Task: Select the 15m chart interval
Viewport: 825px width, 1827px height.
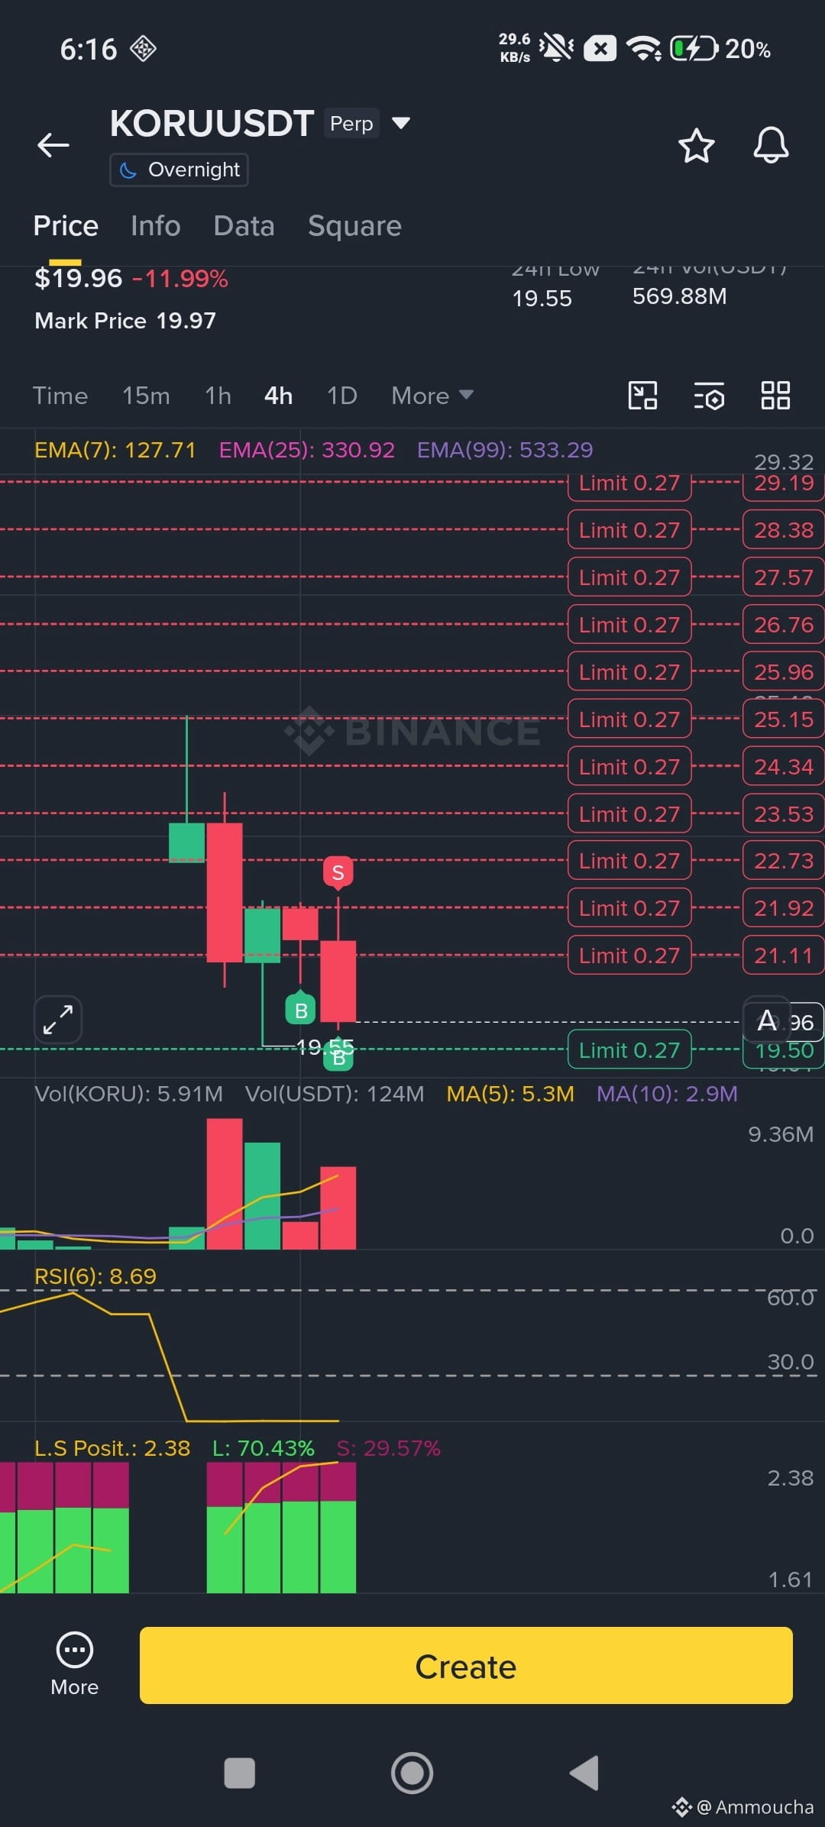Action: click(x=146, y=396)
